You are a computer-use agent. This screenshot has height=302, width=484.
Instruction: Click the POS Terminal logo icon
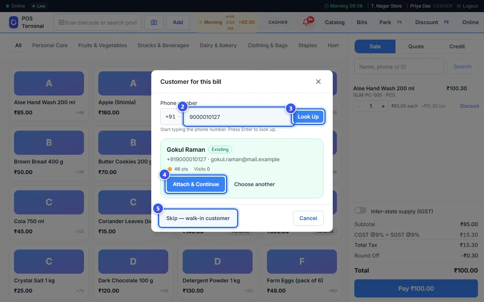tap(14, 22)
